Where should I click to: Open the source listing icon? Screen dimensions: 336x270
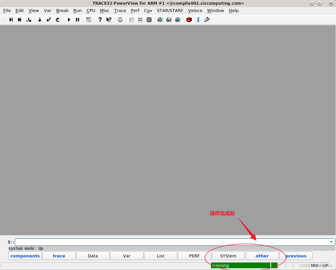click(x=131, y=20)
